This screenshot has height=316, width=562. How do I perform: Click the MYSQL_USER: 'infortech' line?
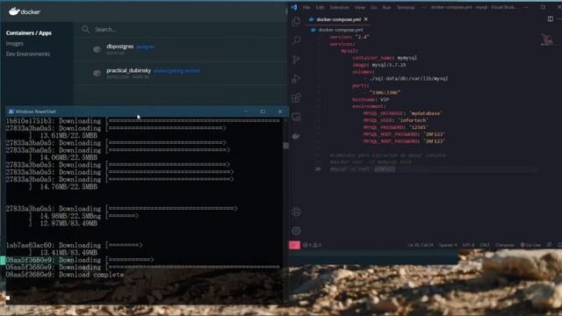(x=396, y=120)
